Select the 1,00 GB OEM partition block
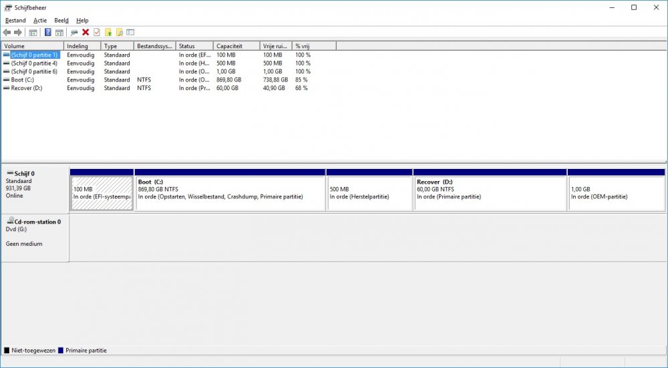668x368 pixels. coord(615,193)
